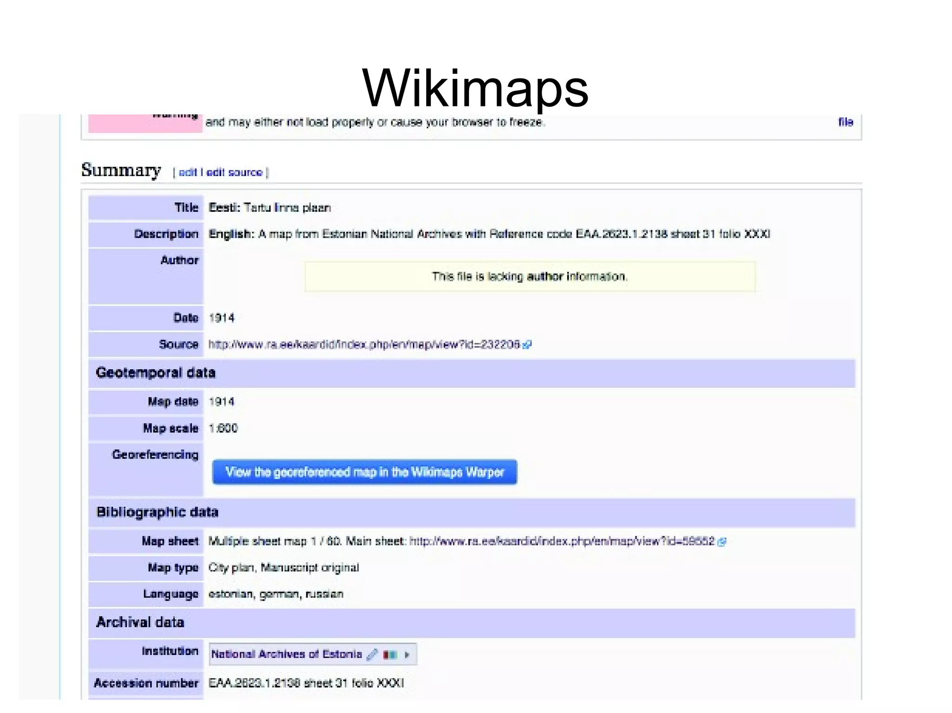This screenshot has width=952, height=713.
Task: Open the Source URL with id=232206
Action: tap(364, 344)
